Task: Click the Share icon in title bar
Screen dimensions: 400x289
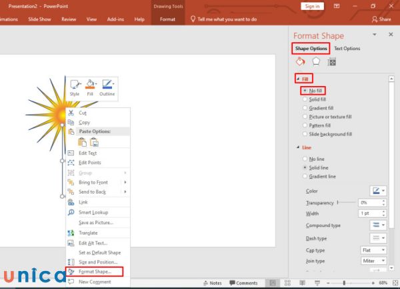Action: point(381,19)
